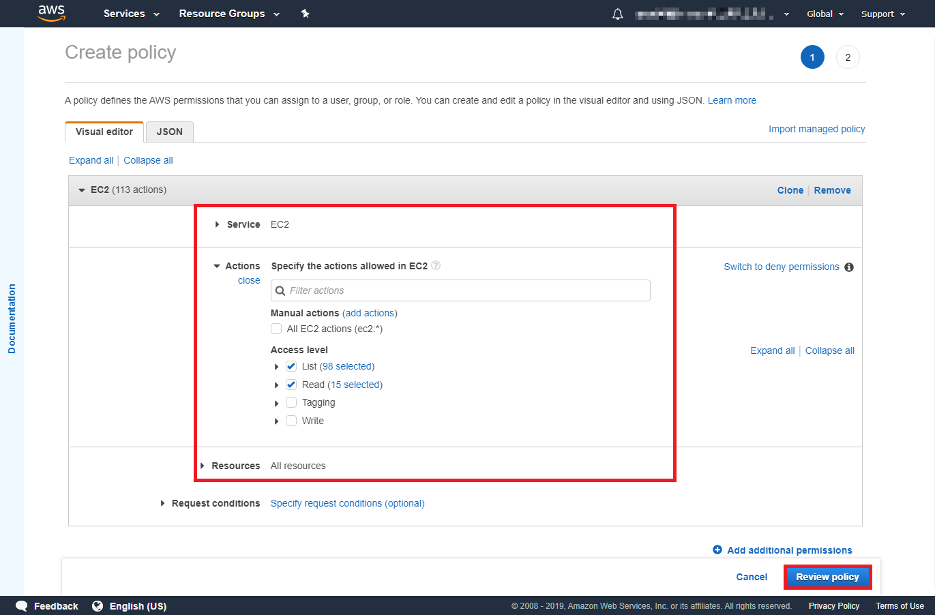Image resolution: width=935 pixels, height=615 pixels.
Task: Expand the Read access level arrow
Action: point(276,385)
